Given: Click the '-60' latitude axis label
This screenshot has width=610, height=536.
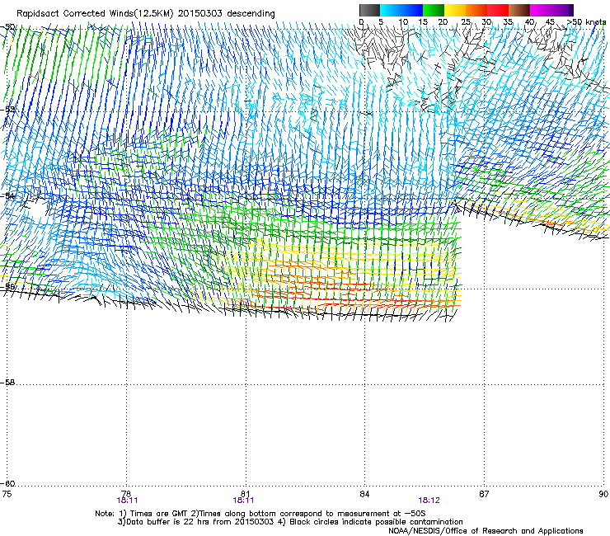Looking at the screenshot, I should [8, 484].
